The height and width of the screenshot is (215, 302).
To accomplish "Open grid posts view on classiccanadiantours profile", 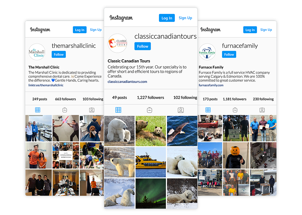I will click(118, 110).
